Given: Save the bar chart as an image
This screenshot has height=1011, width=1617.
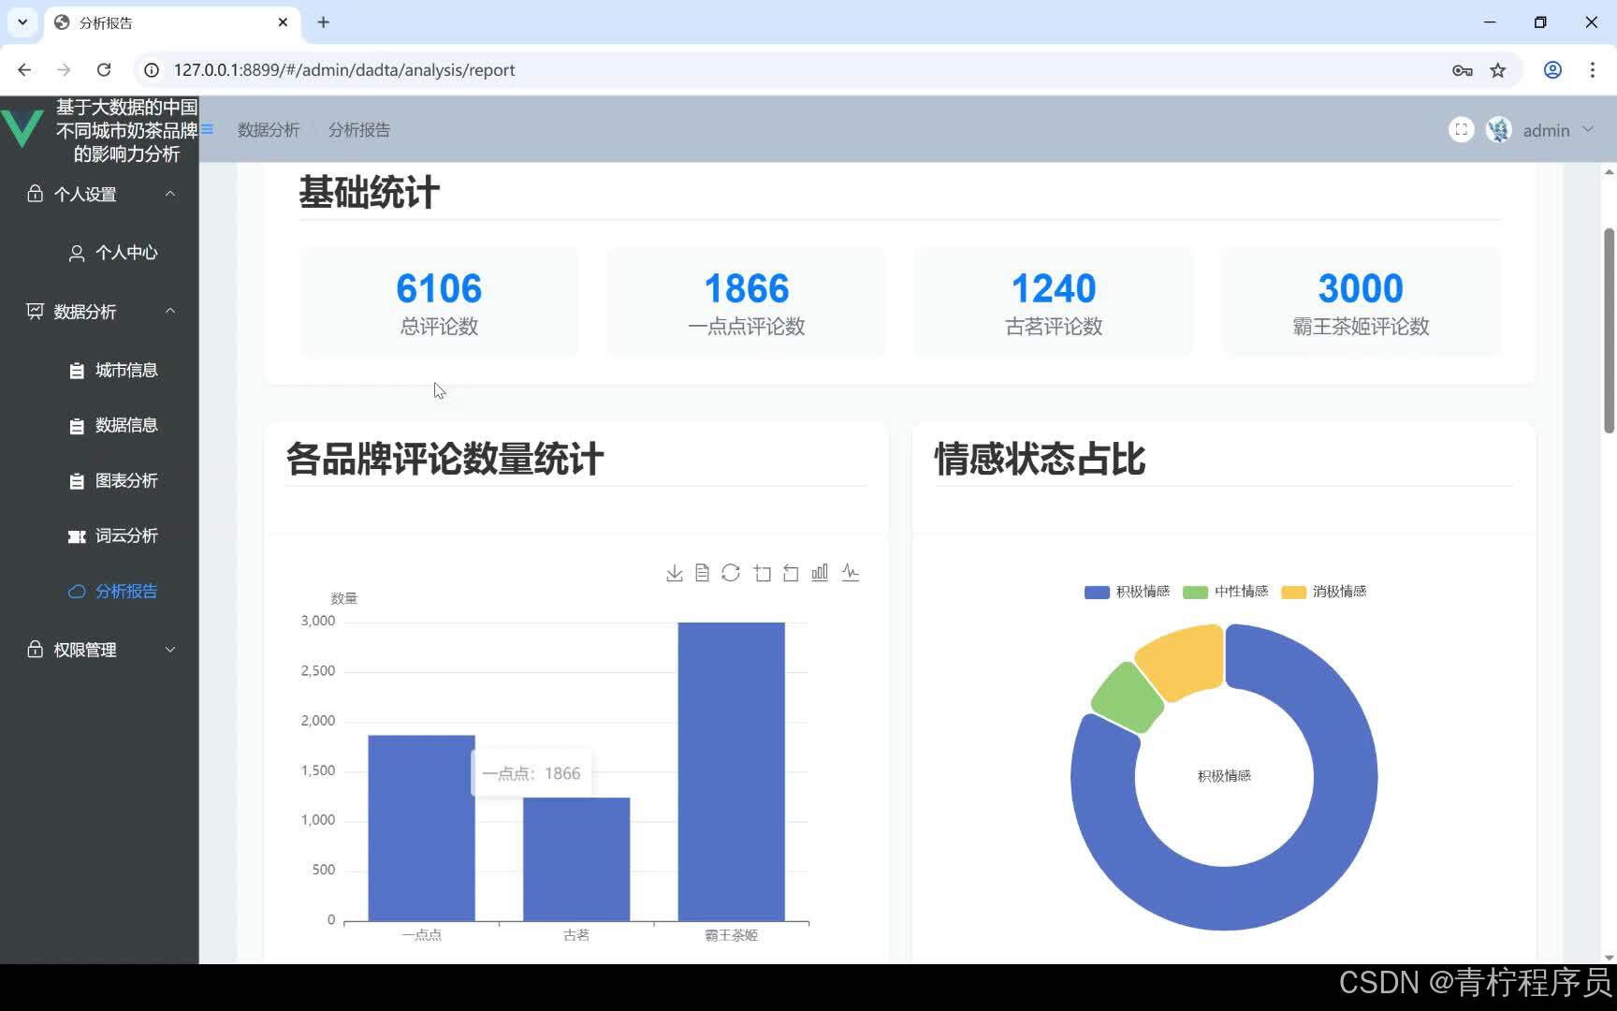Looking at the screenshot, I should [x=674, y=572].
